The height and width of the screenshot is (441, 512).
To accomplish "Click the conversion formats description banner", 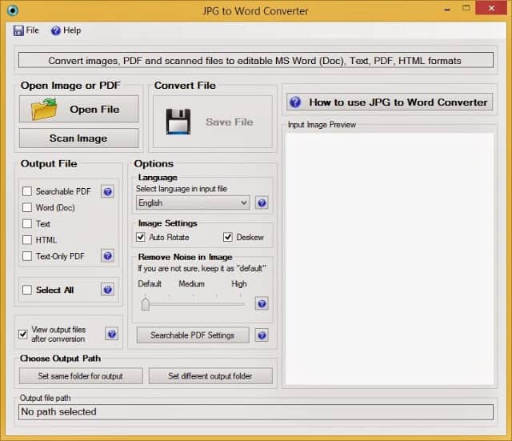I will tap(256, 61).
